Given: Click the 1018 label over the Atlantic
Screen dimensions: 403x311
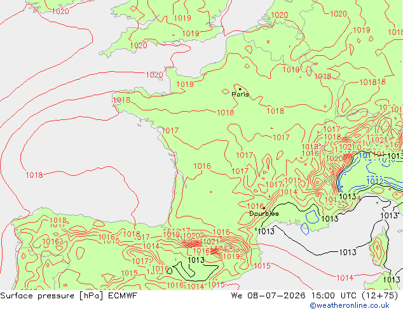Looking at the screenshot, I should [34, 175].
